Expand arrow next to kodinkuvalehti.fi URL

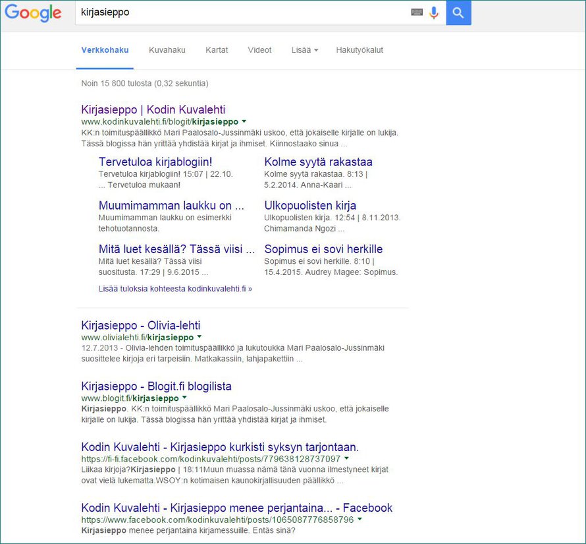point(244,121)
